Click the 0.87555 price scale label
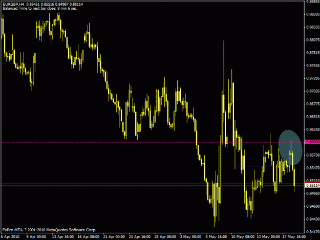Image resolution: width=320 pixels, height=240 pixels. (313, 66)
